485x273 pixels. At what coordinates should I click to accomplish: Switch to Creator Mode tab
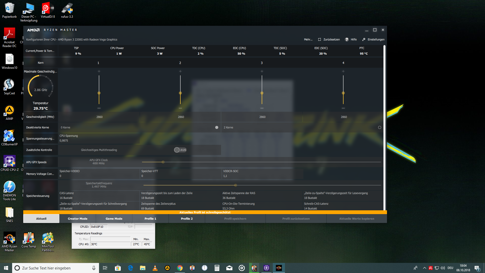pos(78,219)
